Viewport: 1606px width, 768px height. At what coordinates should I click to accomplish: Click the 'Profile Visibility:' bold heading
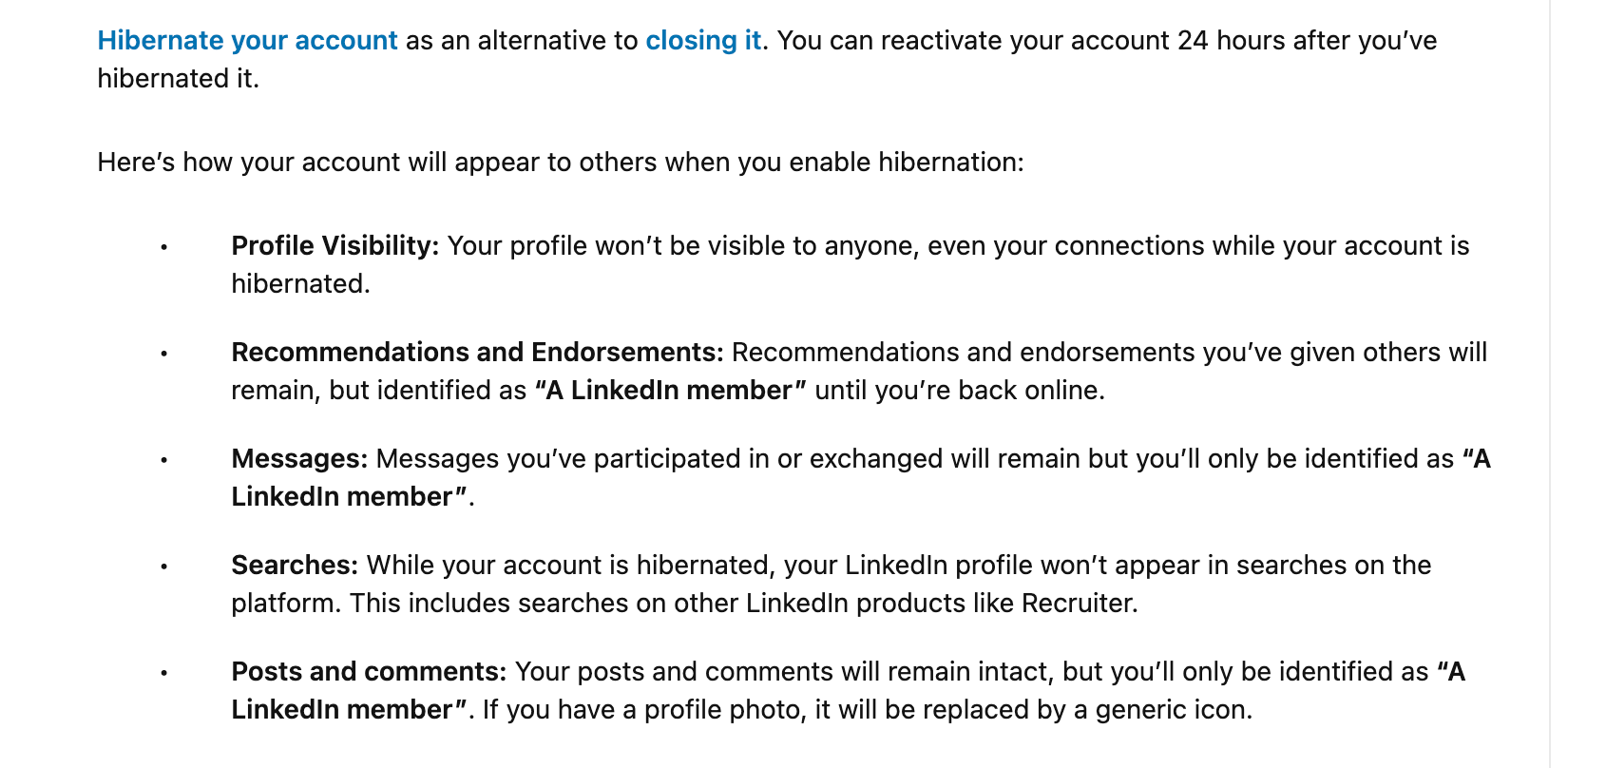335,246
